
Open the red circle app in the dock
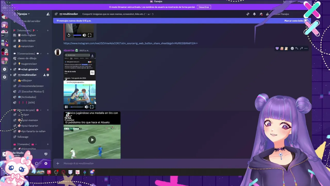pos(63,172)
